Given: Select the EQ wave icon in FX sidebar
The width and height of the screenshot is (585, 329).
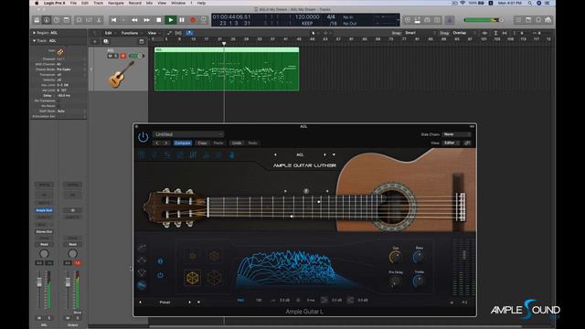Looking at the screenshot, I should 142,260.
